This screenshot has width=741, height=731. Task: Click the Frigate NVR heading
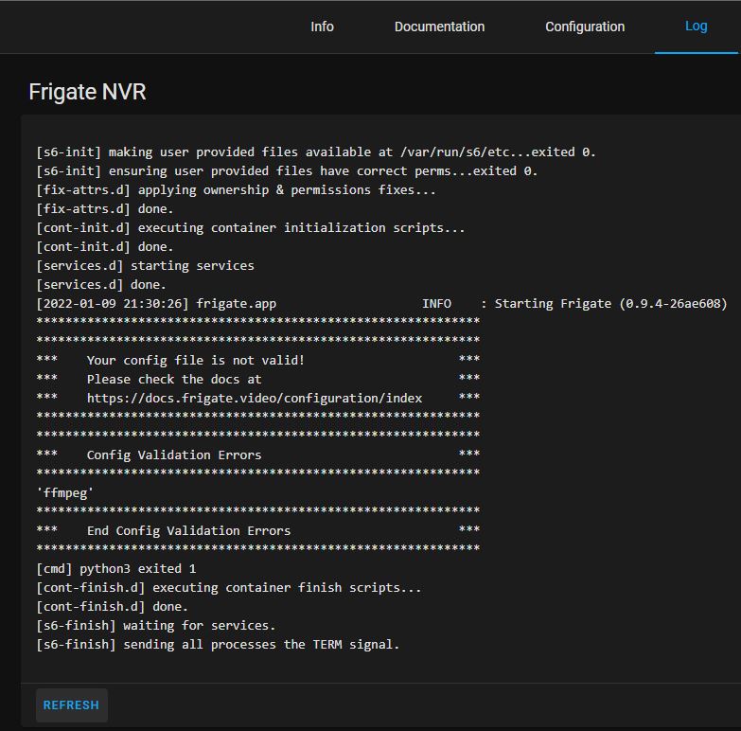click(87, 92)
